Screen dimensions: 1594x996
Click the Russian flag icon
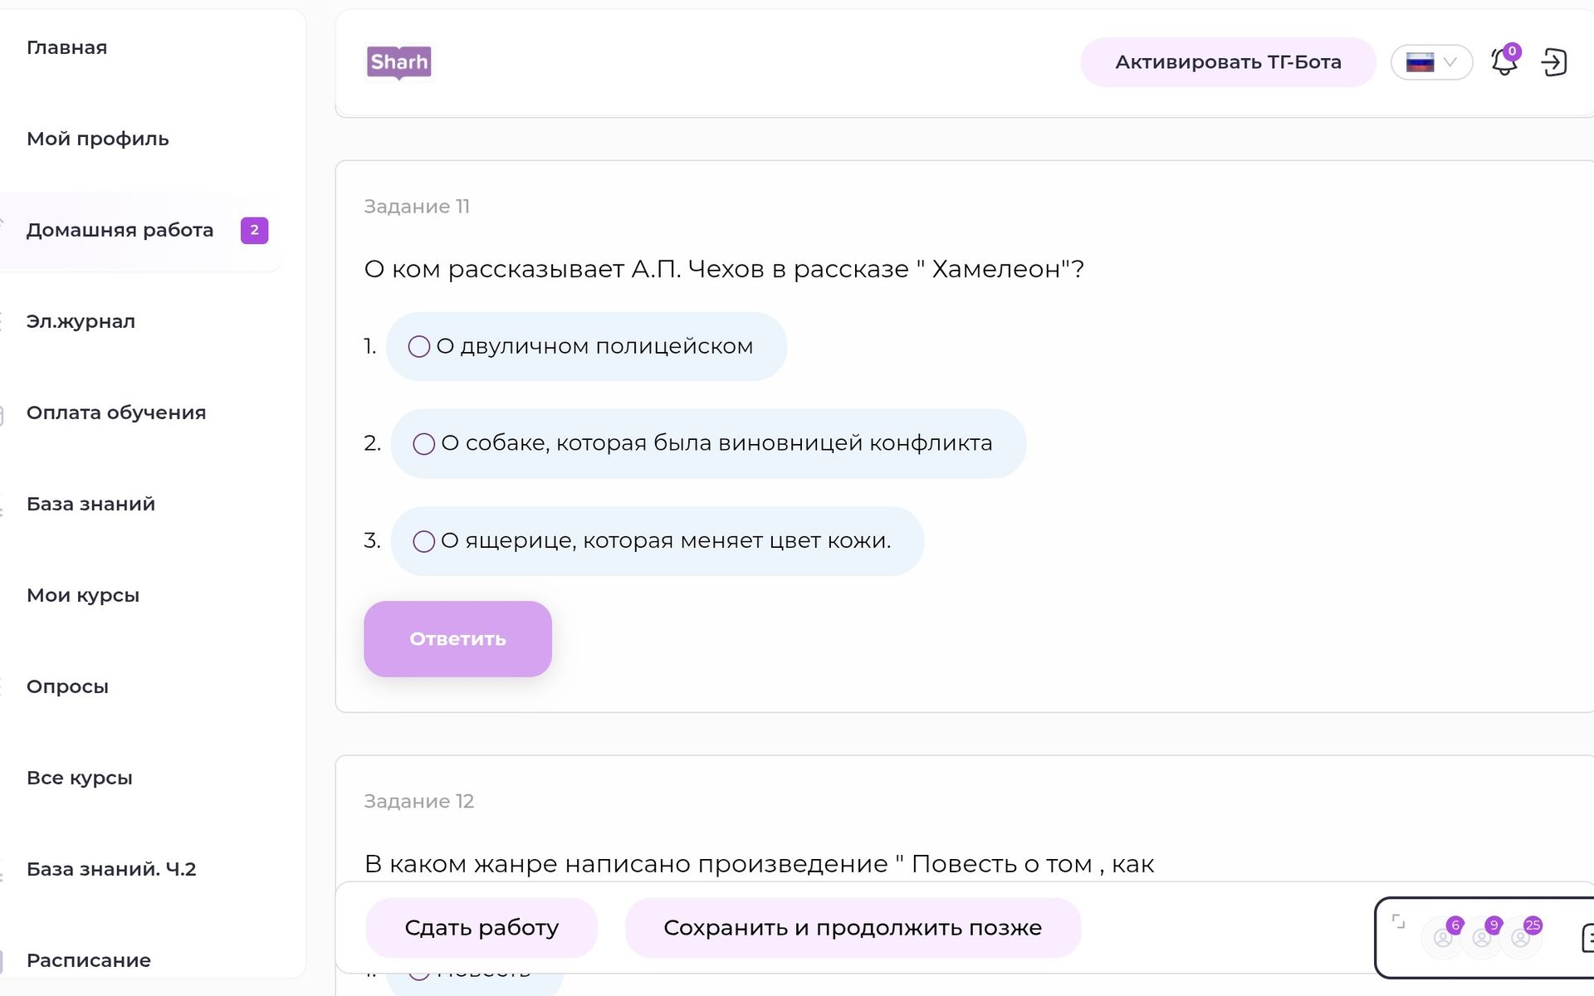[x=1420, y=62]
